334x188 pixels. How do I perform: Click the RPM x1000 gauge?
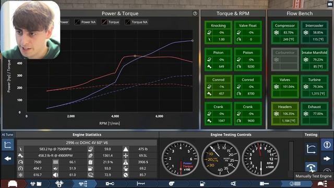(x=260, y=158)
